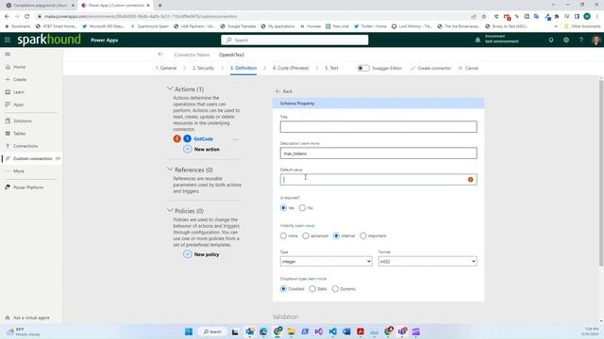Open help question mark icon

tap(581, 40)
